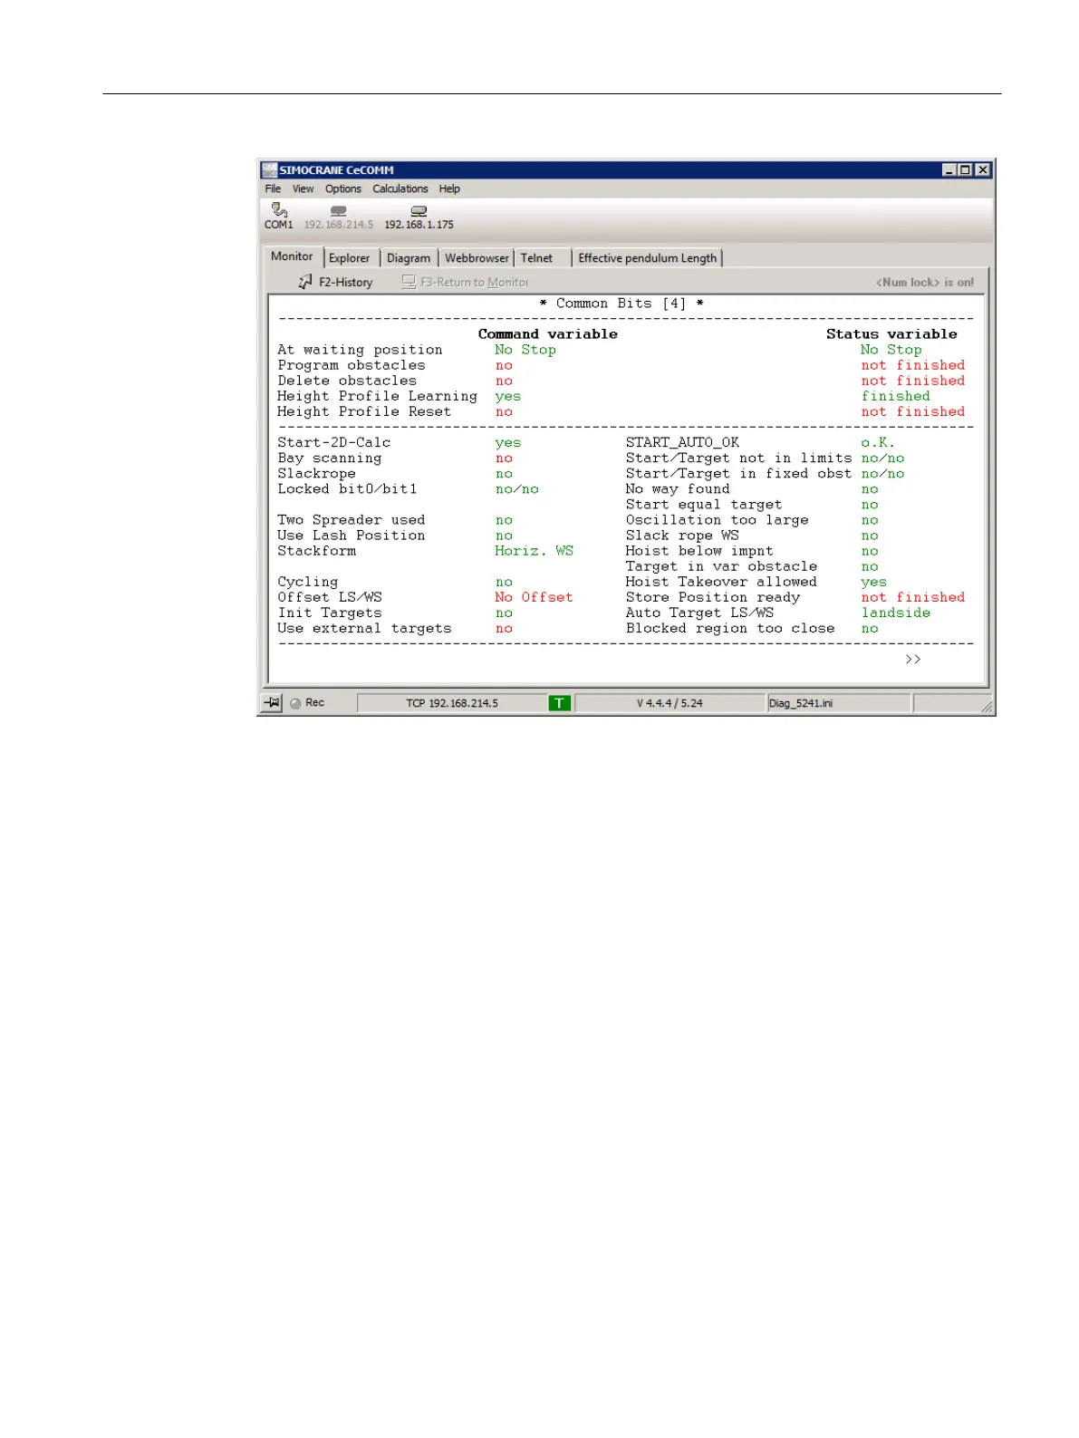Click the 'Use external targets' row label
This screenshot has height=1438, width=1079.
[x=364, y=628]
